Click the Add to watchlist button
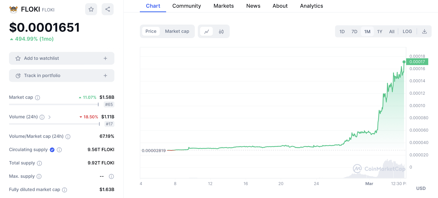 coord(62,58)
